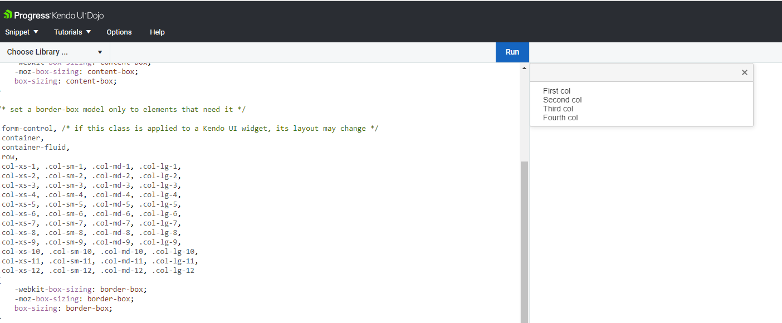Click the editor scrollbar up arrow
782x323 pixels.
[524, 68]
